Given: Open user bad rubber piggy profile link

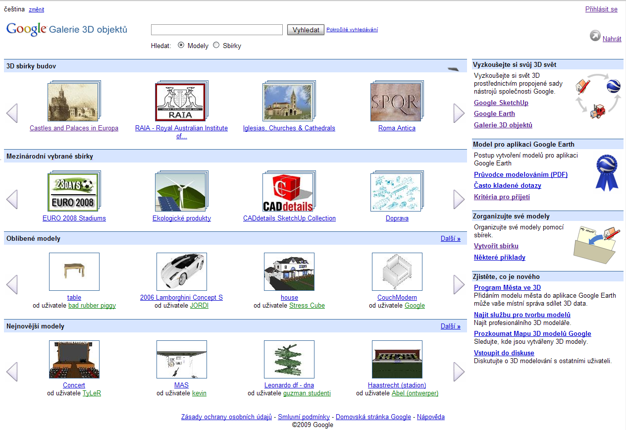Looking at the screenshot, I should pos(92,305).
